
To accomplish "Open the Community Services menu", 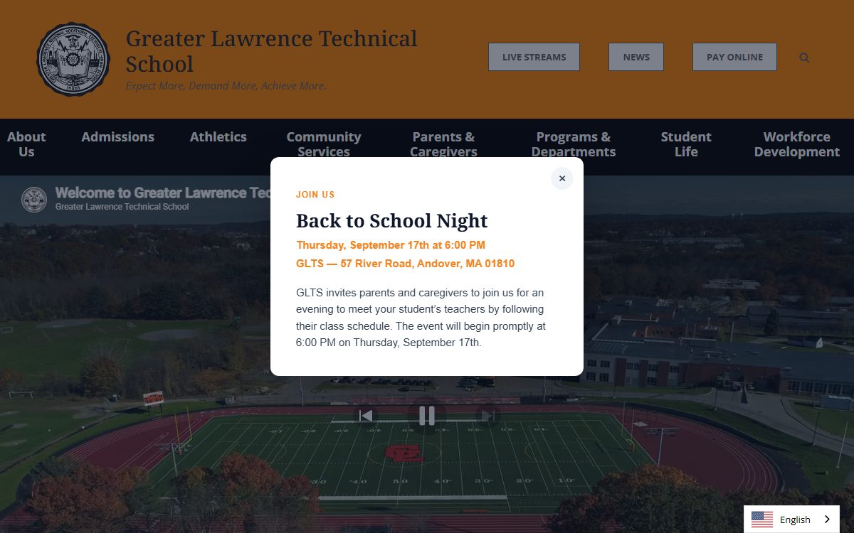I will (x=324, y=144).
